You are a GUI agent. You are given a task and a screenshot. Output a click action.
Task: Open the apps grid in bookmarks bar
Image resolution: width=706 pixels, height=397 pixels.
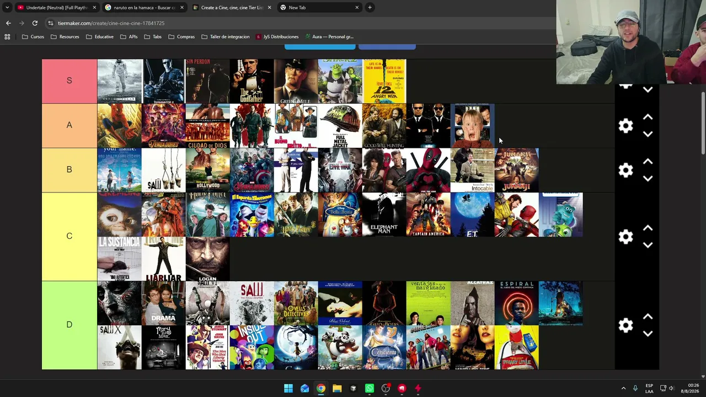[x=7, y=37]
